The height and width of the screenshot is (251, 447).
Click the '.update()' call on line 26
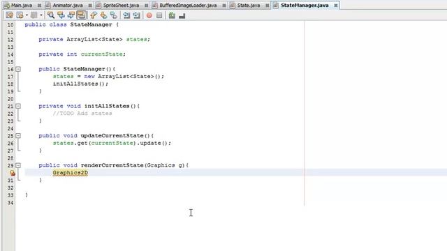152,143
